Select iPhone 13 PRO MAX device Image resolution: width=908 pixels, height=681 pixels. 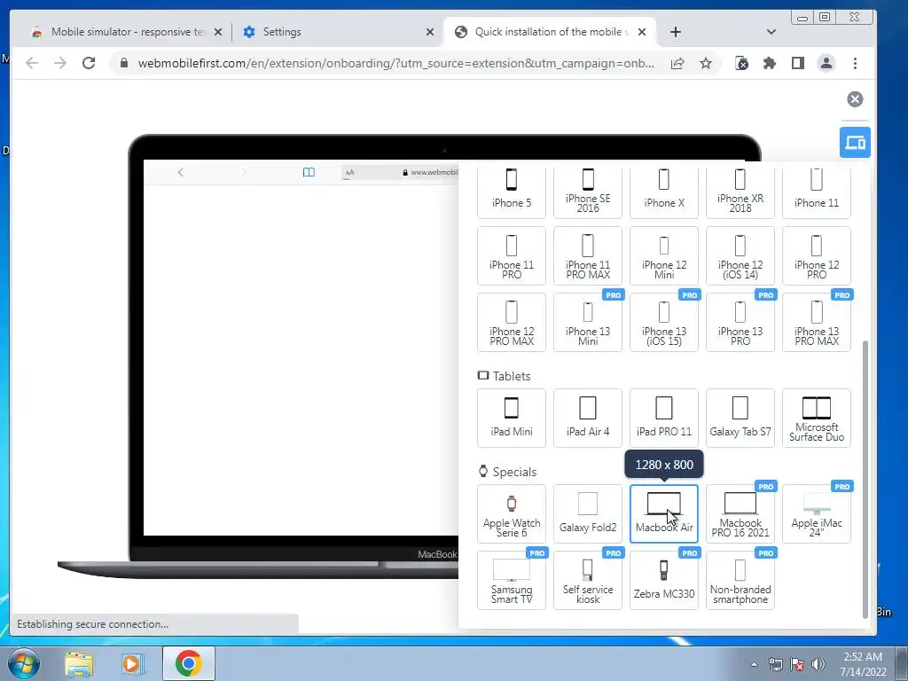[817, 323]
